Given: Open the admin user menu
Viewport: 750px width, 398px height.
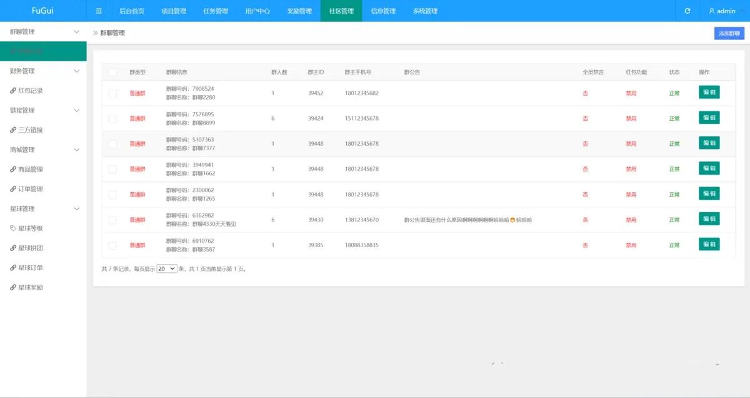Looking at the screenshot, I should point(722,11).
